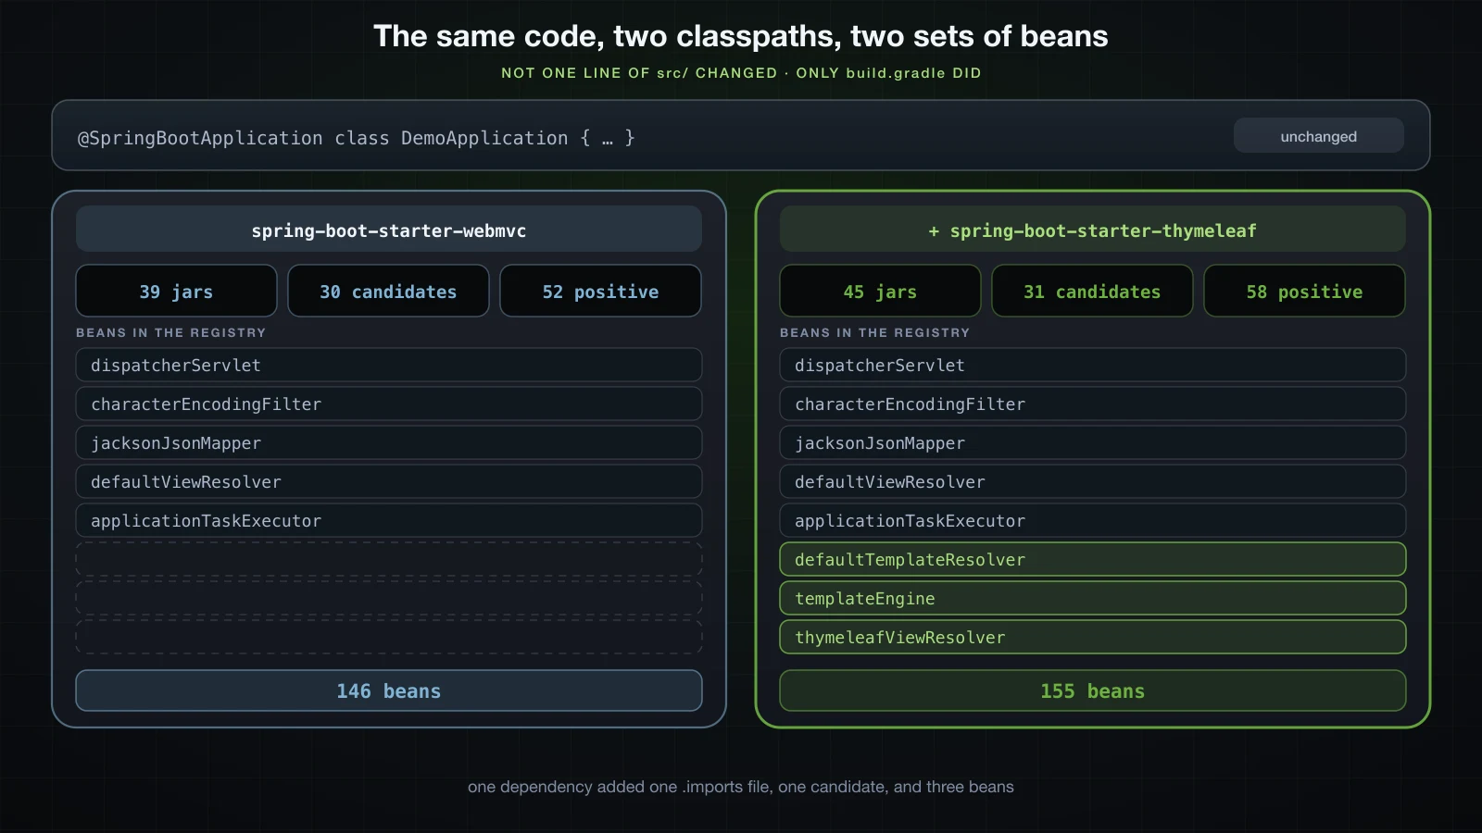Viewport: 1482px width, 833px height.
Task: Click the + spring-boot-starter-thymeleaf header
Action: pos(1093,230)
